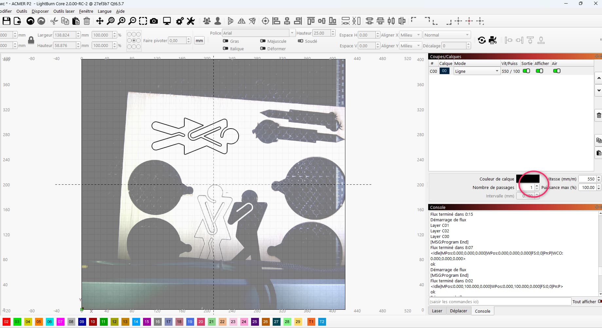Select the camera capture icon in the toolbar
The image size is (602, 328).
(x=154, y=21)
